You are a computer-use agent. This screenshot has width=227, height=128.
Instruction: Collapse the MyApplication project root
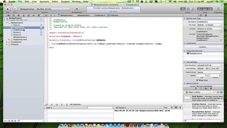coord(5,19)
